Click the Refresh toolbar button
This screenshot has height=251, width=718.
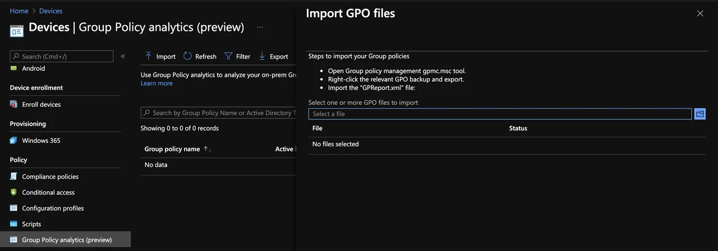tap(200, 56)
